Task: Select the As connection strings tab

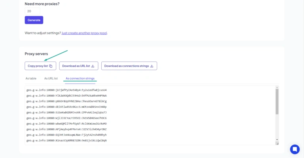Action: click(x=80, y=78)
